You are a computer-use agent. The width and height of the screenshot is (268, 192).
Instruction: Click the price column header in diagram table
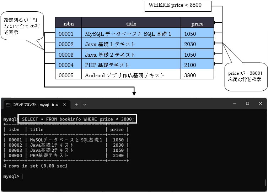pyautogui.click(x=197, y=24)
